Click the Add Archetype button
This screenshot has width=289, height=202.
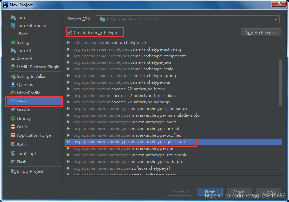[261, 33]
